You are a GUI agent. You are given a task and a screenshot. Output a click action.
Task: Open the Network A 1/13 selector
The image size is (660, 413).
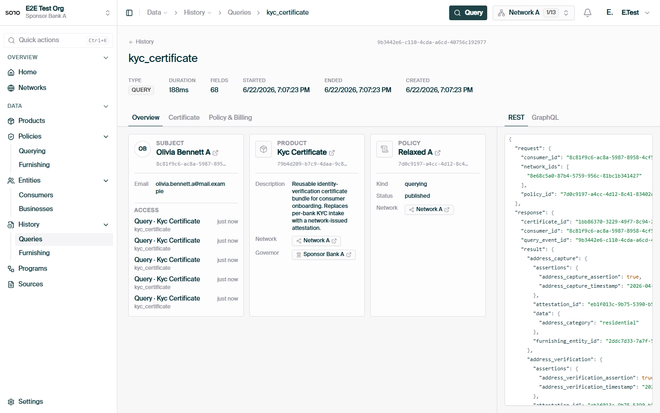click(x=534, y=13)
